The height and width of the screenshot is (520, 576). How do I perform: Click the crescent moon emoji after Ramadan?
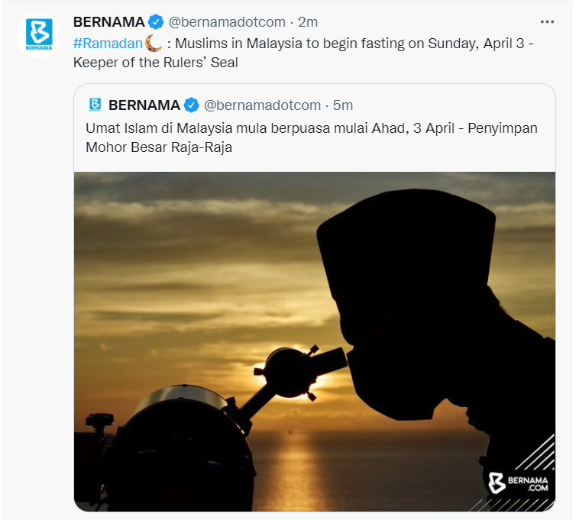tap(154, 44)
